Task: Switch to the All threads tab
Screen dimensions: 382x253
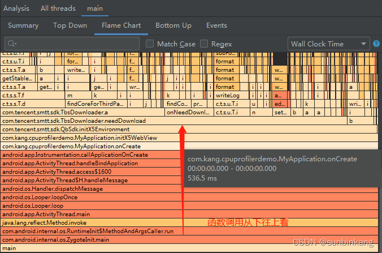Action: coord(58,8)
